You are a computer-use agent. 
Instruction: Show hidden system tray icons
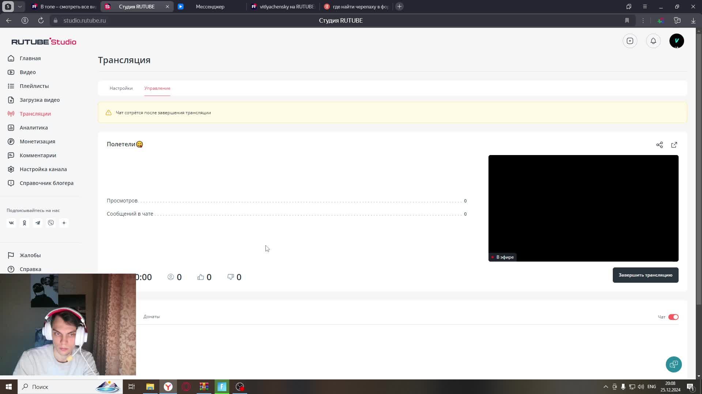click(x=605, y=387)
